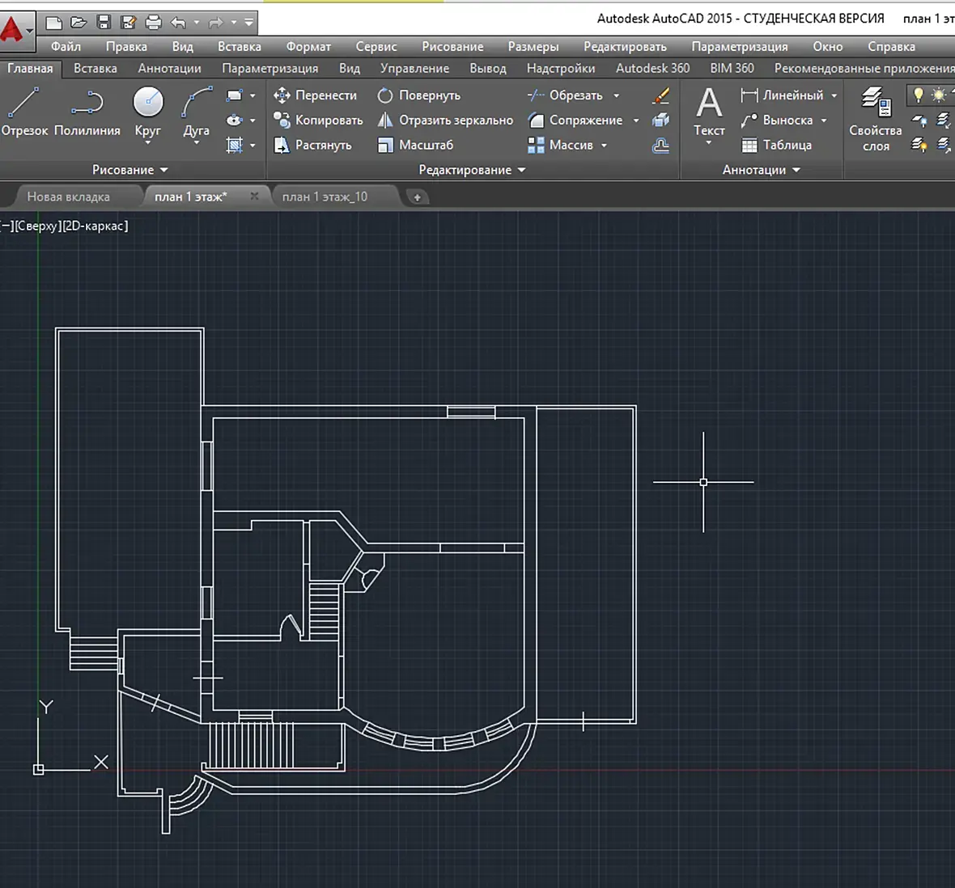This screenshot has width=955, height=888.
Task: Click the Erase tool icon
Action: [660, 95]
